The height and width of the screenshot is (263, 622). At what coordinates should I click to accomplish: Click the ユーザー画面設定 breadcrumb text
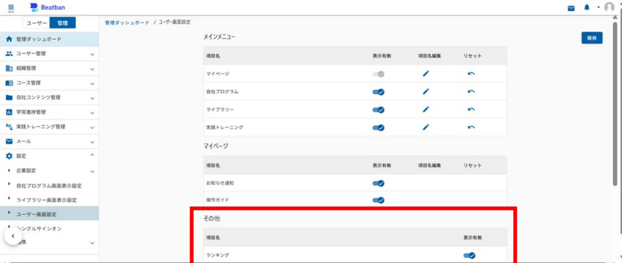click(175, 22)
